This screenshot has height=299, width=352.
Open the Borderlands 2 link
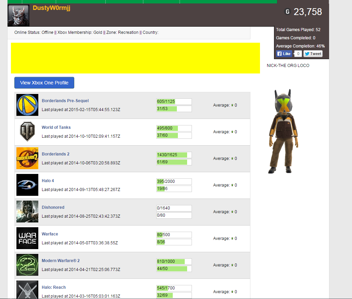55,154
